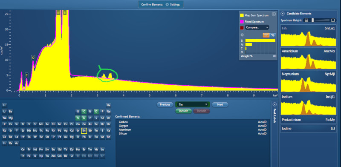Open the Confirm Elements tab

[x=152, y=4]
